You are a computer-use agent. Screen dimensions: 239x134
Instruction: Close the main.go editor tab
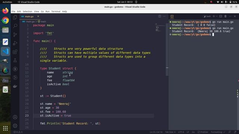[x=38, y=16]
